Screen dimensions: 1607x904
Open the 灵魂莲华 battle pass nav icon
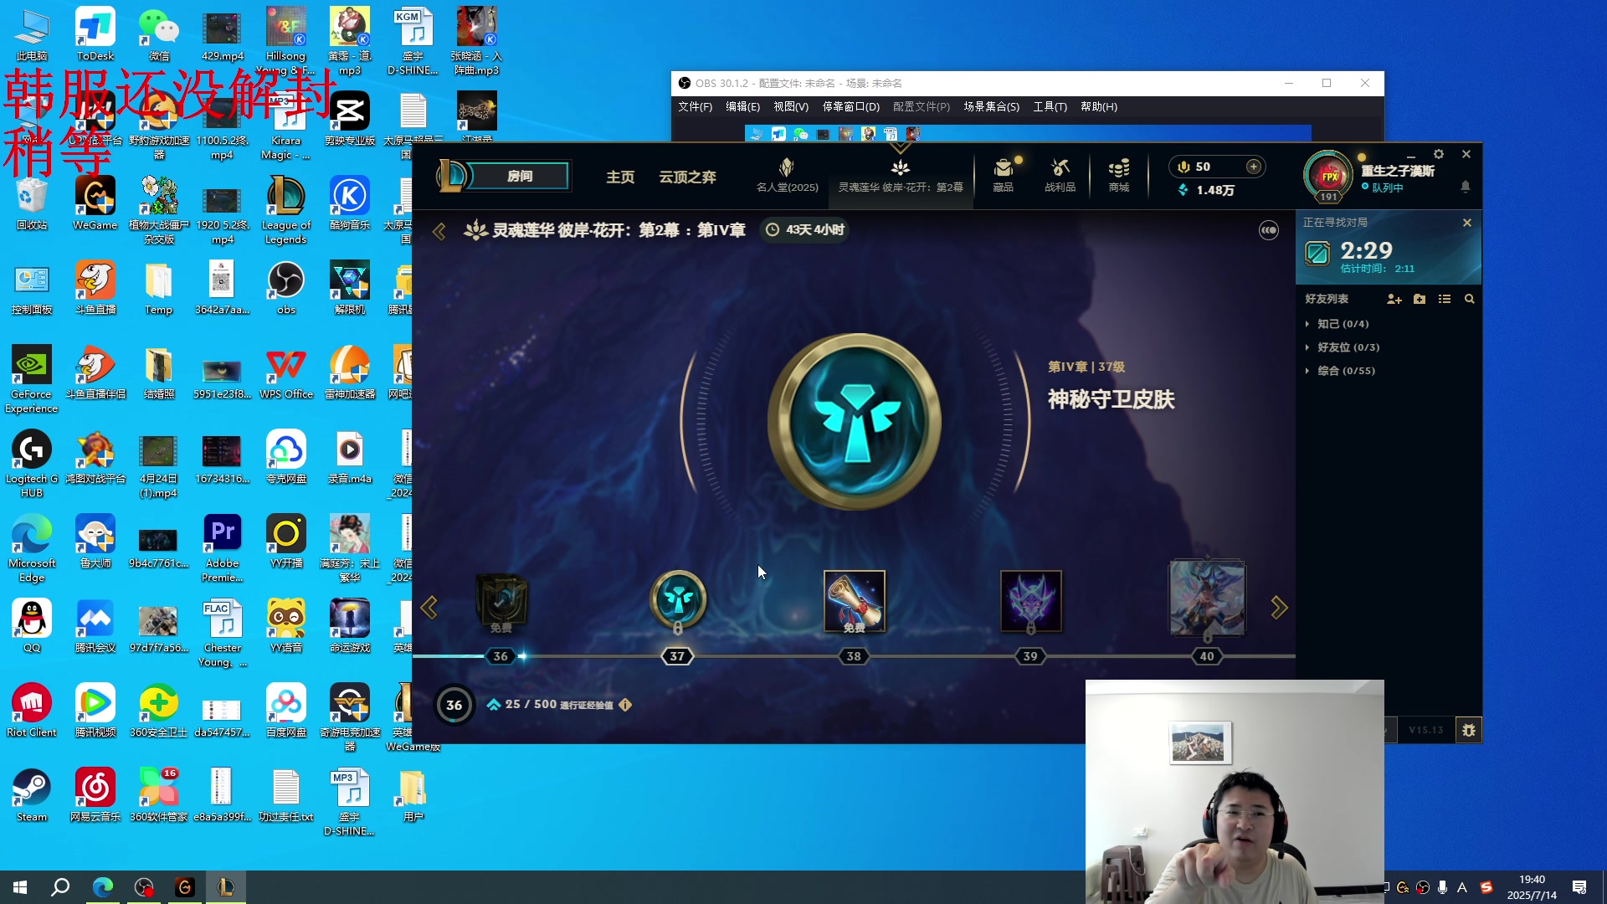tap(901, 175)
